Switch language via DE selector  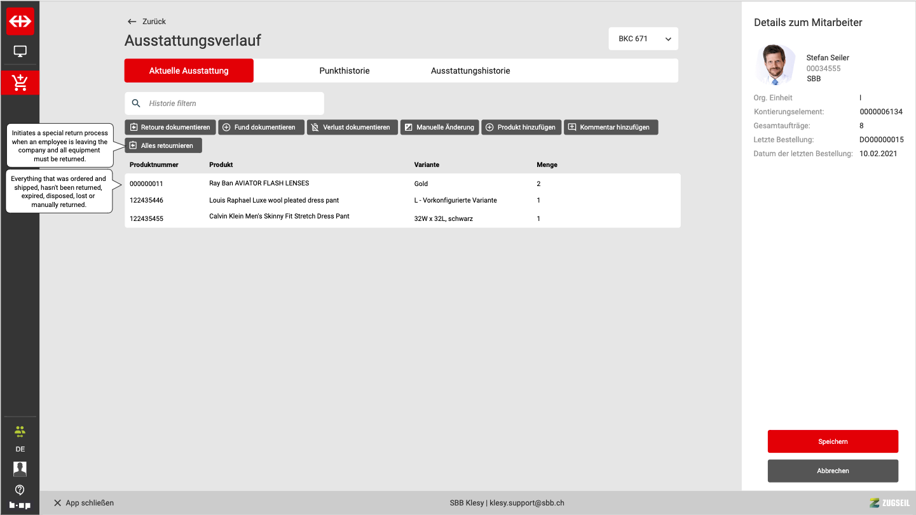click(20, 449)
